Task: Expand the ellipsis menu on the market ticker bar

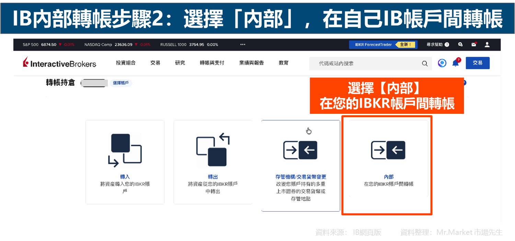Action: pos(243,45)
